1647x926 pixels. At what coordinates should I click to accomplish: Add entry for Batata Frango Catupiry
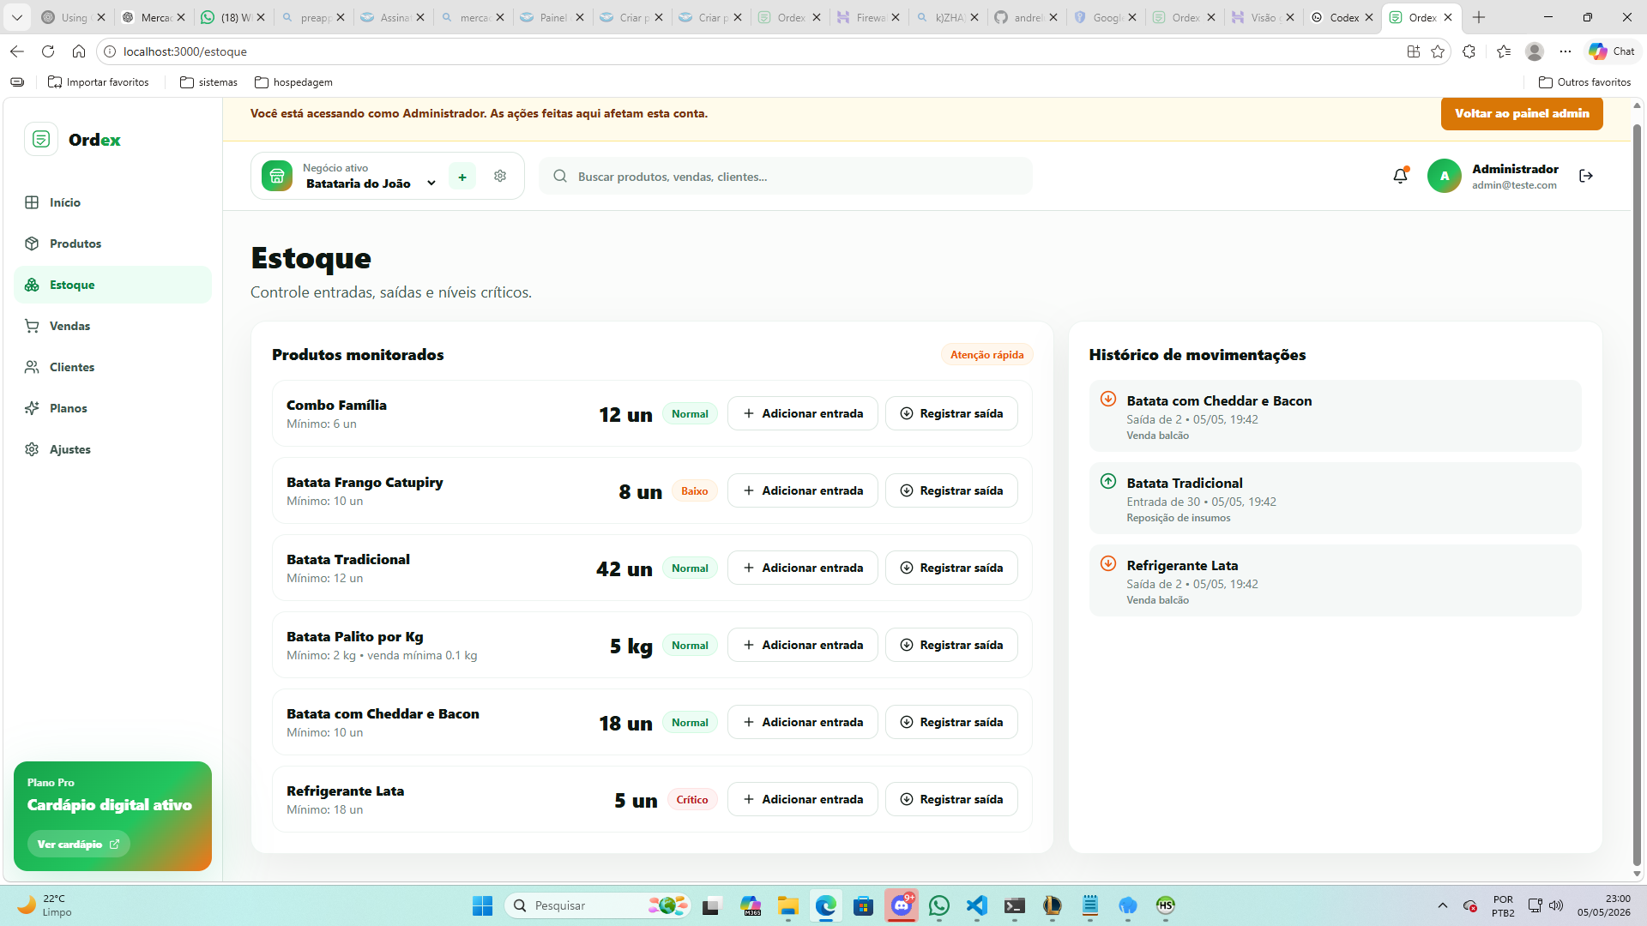[803, 490]
